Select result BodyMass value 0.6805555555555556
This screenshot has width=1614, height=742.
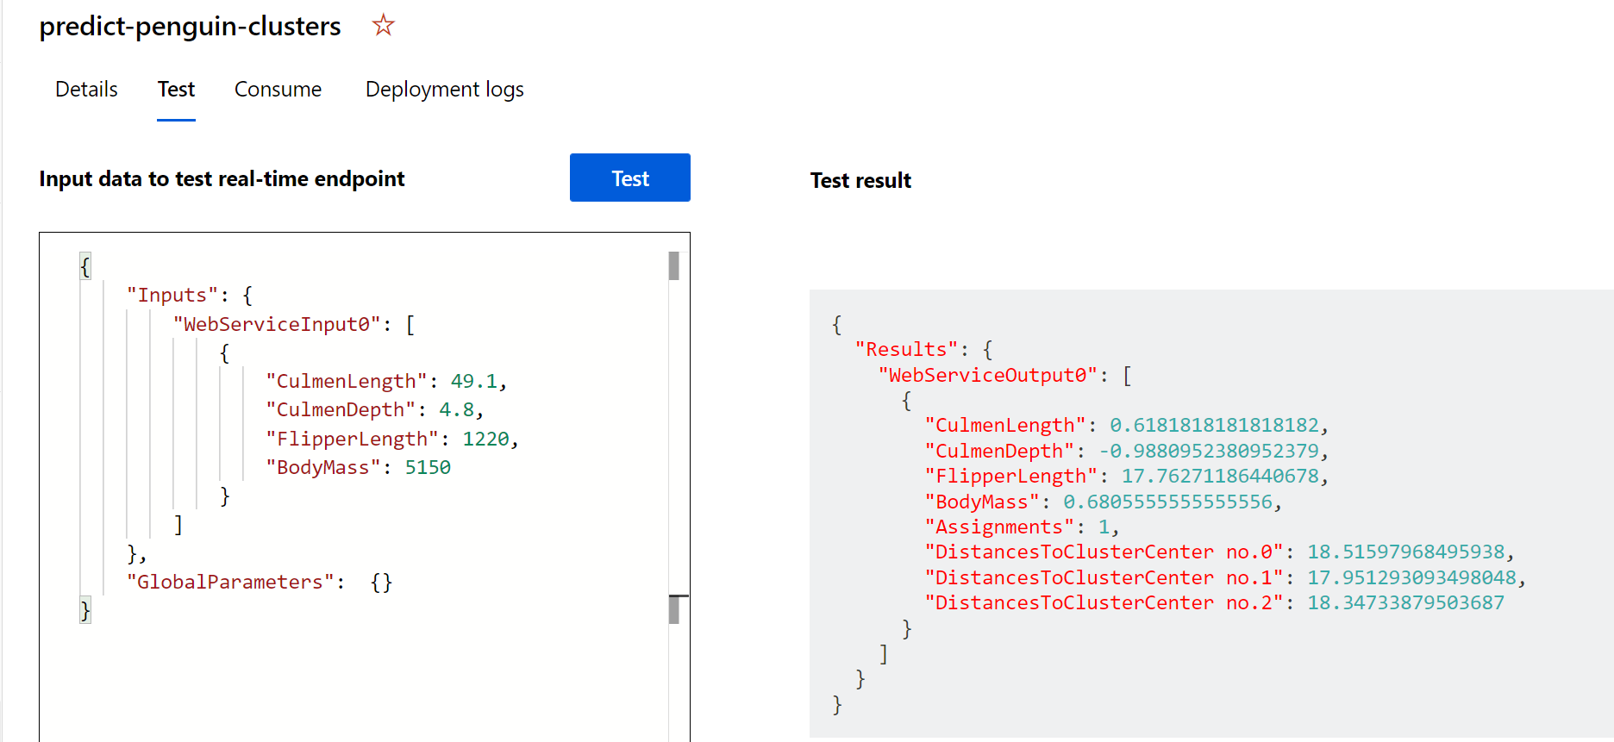tap(1167, 502)
